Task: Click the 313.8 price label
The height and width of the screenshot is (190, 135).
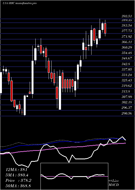Action: 126,91
